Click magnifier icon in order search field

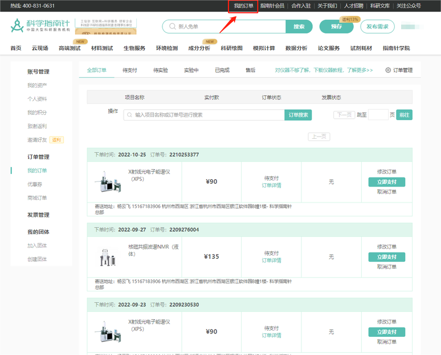coord(129,115)
